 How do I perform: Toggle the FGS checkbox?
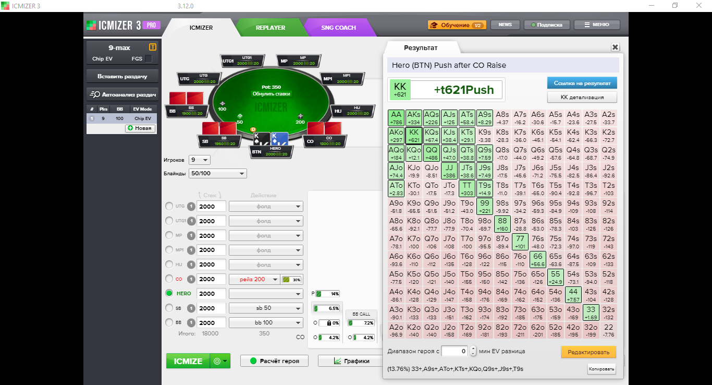point(149,59)
